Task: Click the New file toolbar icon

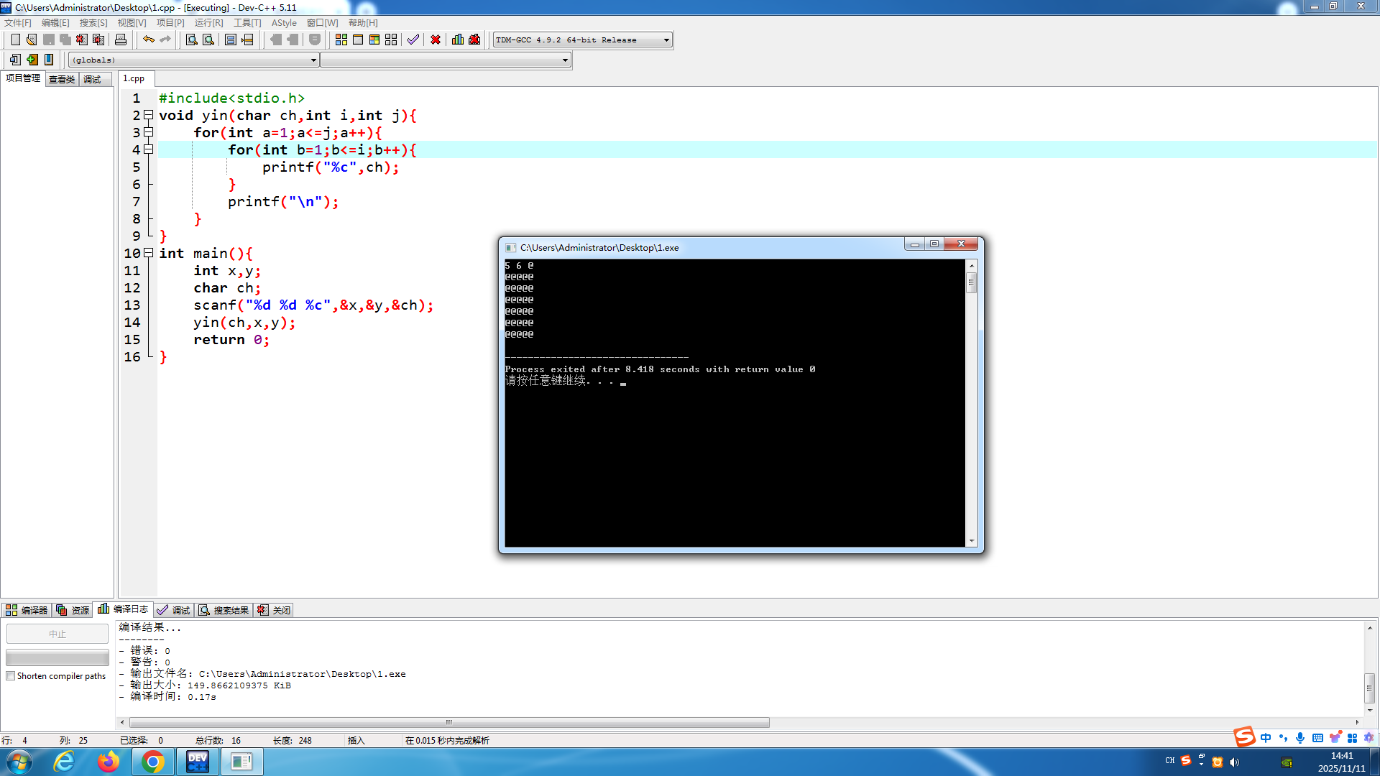Action: point(15,40)
